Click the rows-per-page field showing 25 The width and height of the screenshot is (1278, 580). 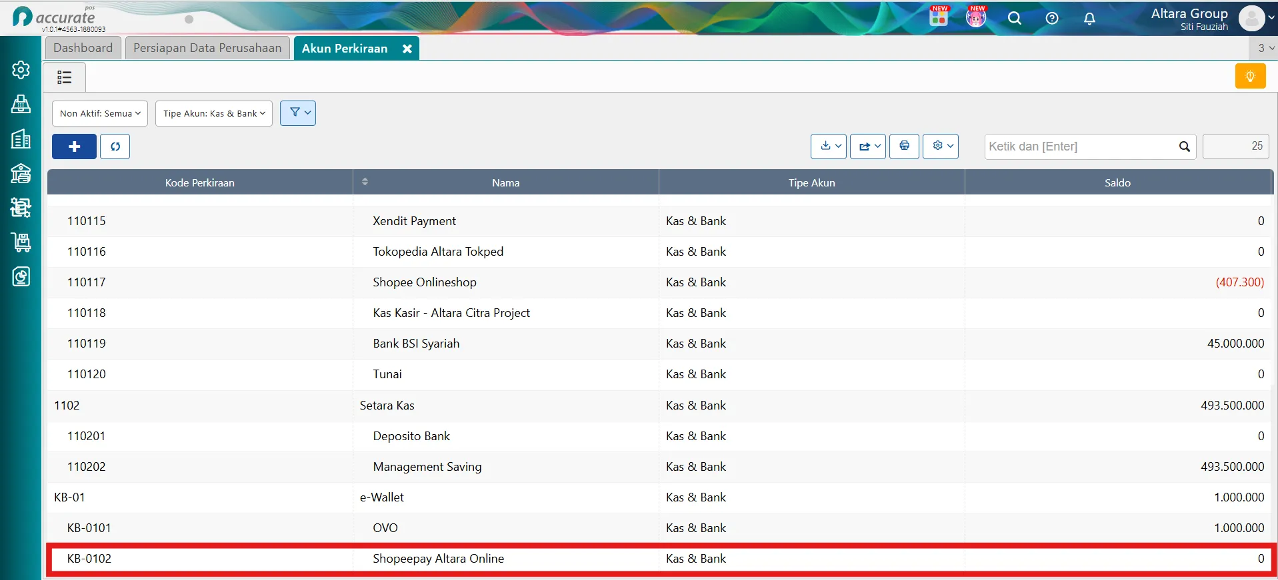1235,146
